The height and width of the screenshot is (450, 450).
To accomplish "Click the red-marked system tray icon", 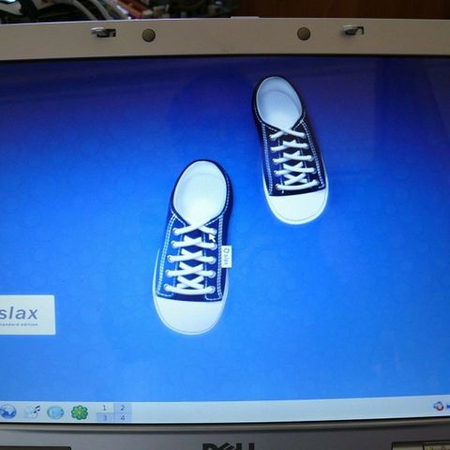I will tap(439, 406).
